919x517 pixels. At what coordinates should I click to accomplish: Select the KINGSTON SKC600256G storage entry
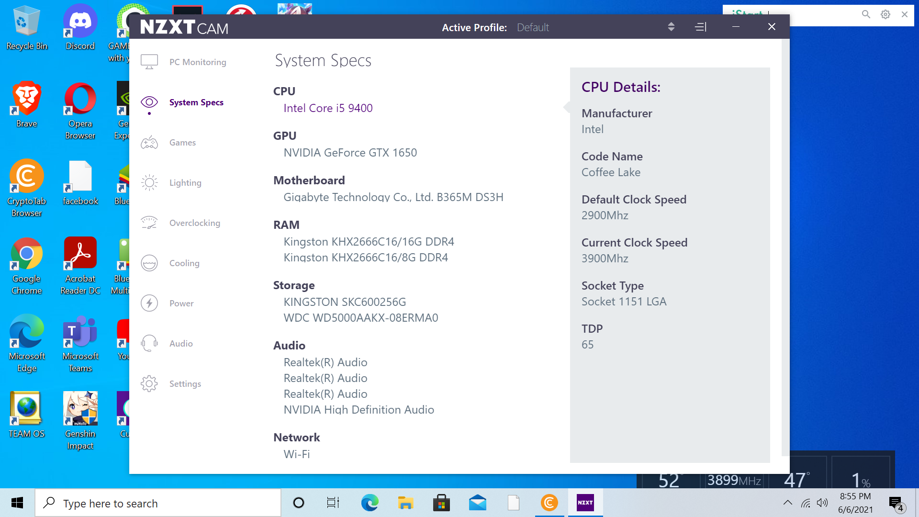coord(345,302)
